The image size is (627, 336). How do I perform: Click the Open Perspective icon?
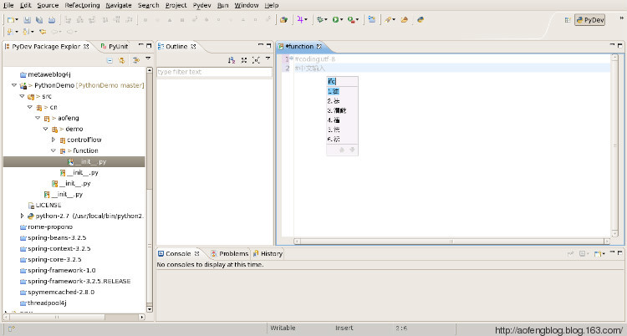pyautogui.click(x=568, y=19)
